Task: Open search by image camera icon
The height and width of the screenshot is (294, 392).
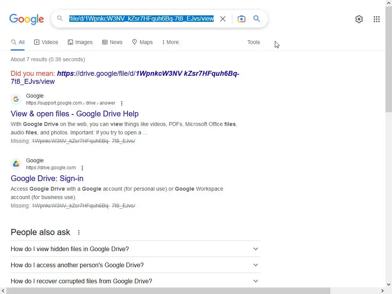Action: (241, 19)
